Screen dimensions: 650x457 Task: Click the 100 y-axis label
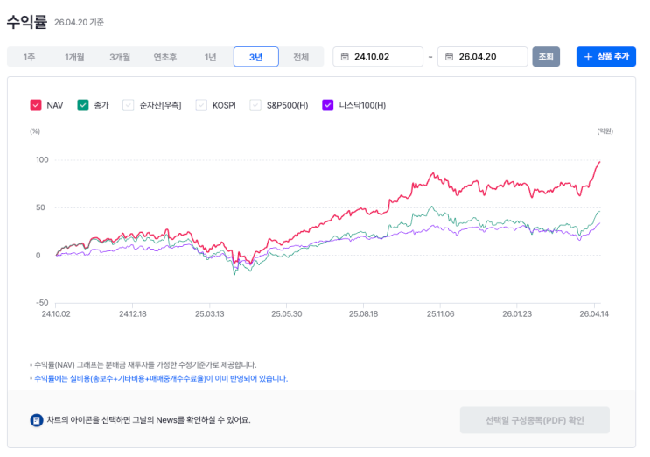coord(42,159)
